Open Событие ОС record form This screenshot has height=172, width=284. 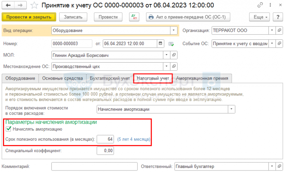point(279,43)
